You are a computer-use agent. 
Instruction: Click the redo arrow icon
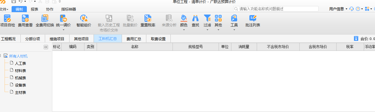30,2
